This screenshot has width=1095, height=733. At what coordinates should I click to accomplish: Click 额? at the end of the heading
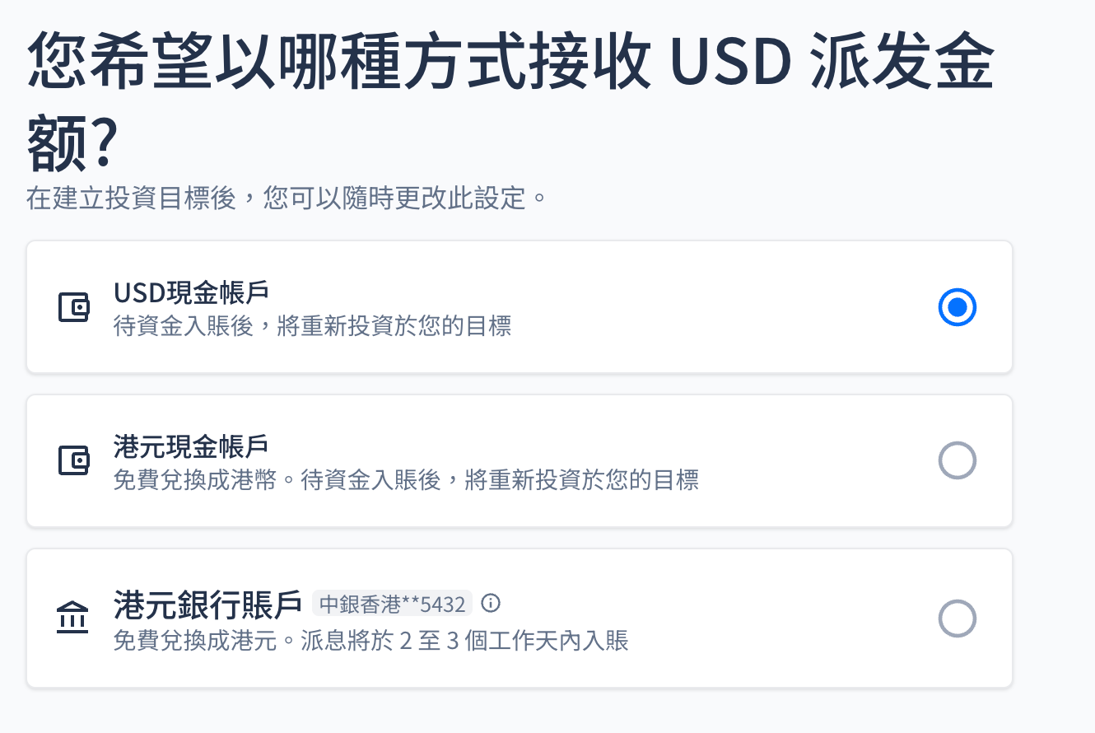pyautogui.click(x=74, y=142)
